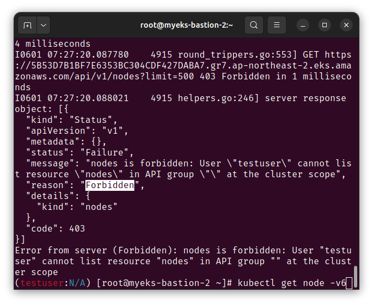Screen dimensions: 373x305
Task: Open the hamburger main menu
Action: click(x=276, y=25)
